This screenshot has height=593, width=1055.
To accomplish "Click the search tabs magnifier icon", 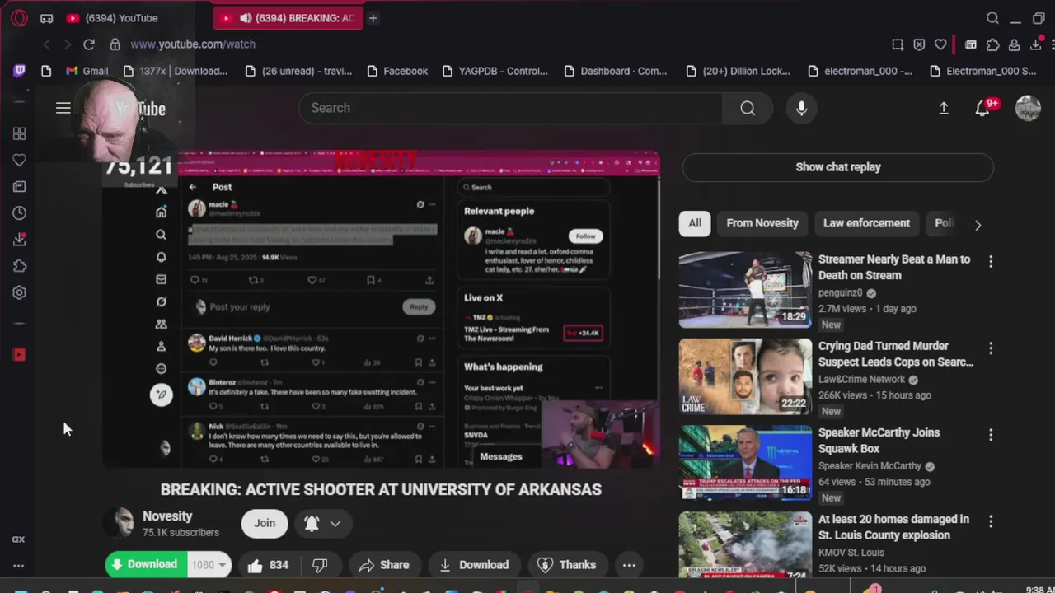I will [992, 18].
